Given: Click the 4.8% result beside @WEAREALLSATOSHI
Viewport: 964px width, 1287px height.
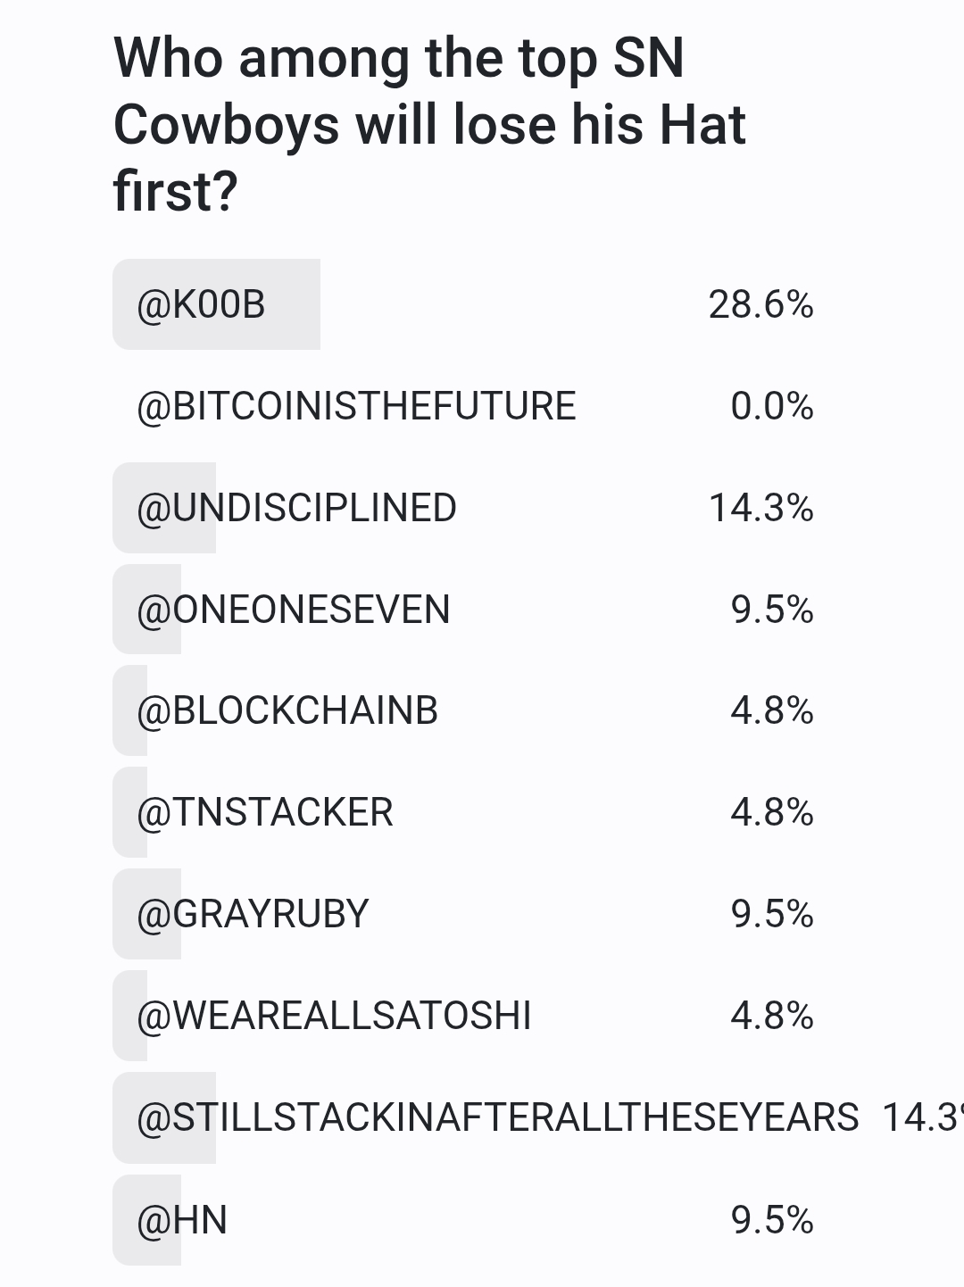Looking at the screenshot, I should [772, 1017].
